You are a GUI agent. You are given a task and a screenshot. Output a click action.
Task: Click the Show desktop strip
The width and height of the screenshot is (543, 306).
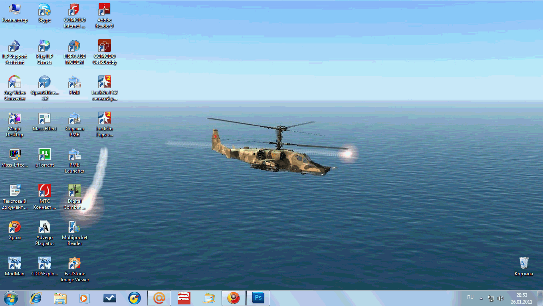[x=540, y=298]
